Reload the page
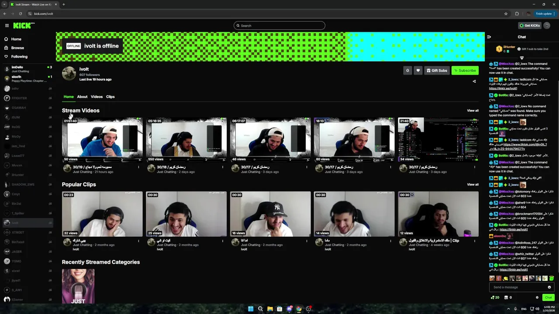Viewport: 559px width, 314px height. 20,14
